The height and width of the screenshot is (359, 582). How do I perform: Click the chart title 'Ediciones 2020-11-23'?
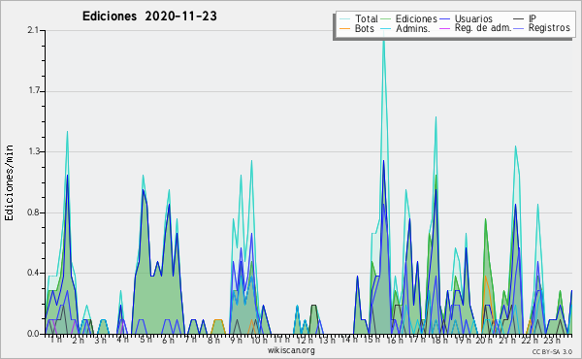(149, 16)
